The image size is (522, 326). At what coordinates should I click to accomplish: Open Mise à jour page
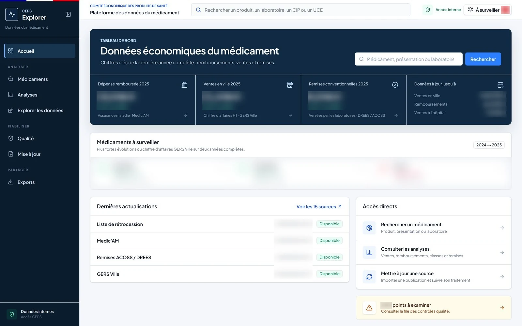coord(39,154)
